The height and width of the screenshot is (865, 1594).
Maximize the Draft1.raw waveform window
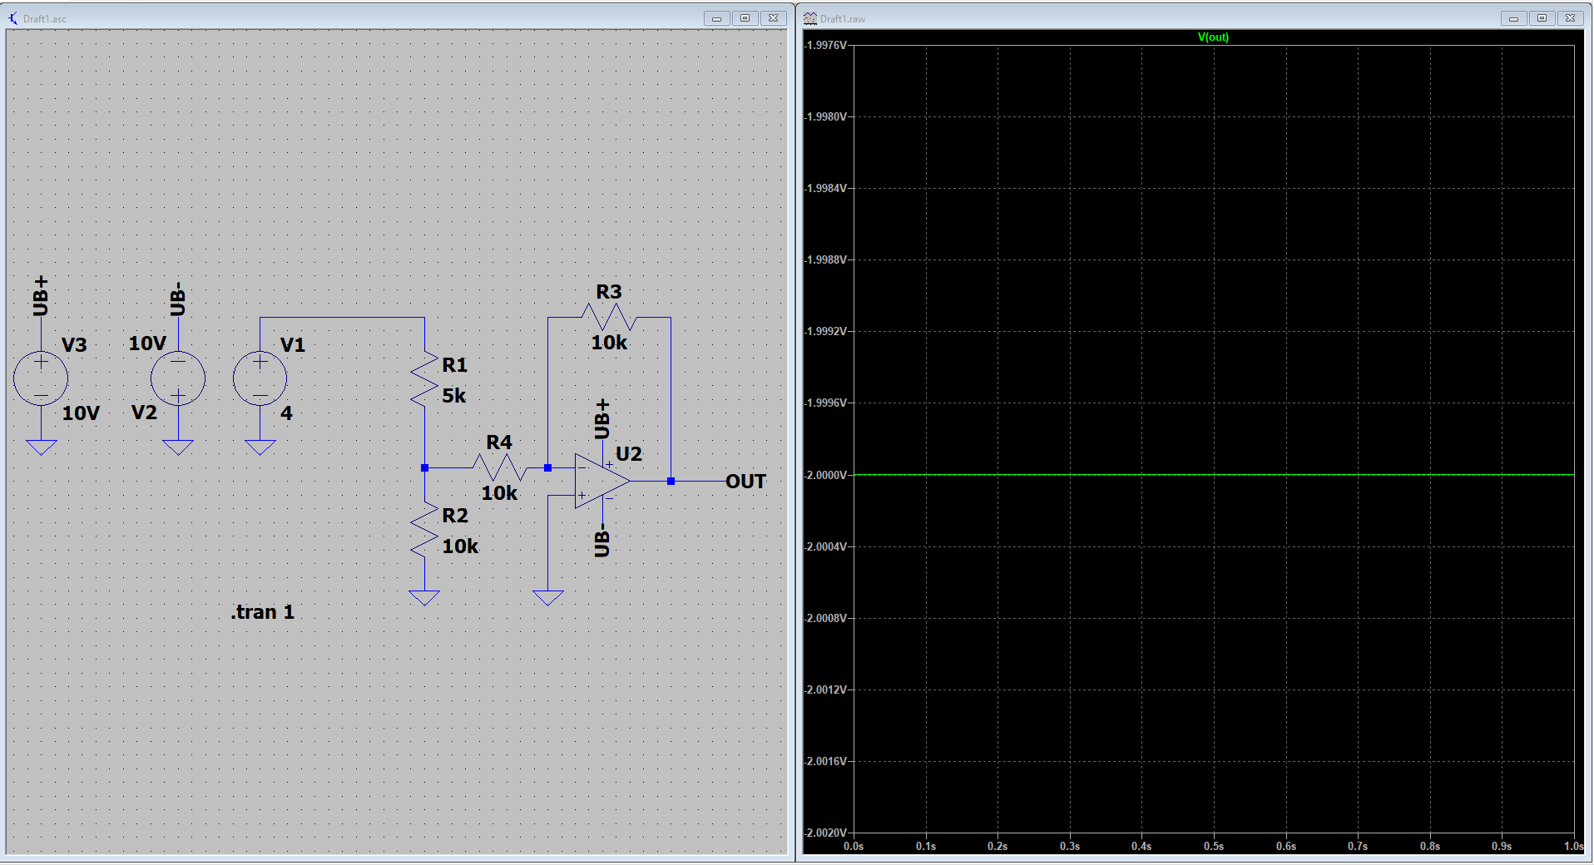point(1542,18)
